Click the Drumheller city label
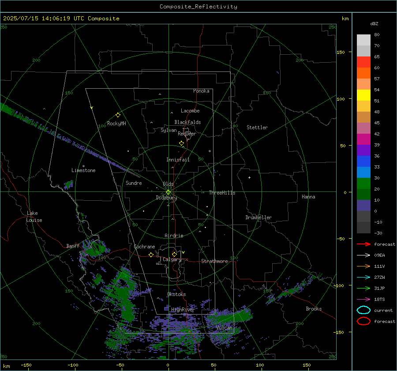Image resolution: width=397 pixels, height=371 pixels. pyautogui.click(x=258, y=217)
